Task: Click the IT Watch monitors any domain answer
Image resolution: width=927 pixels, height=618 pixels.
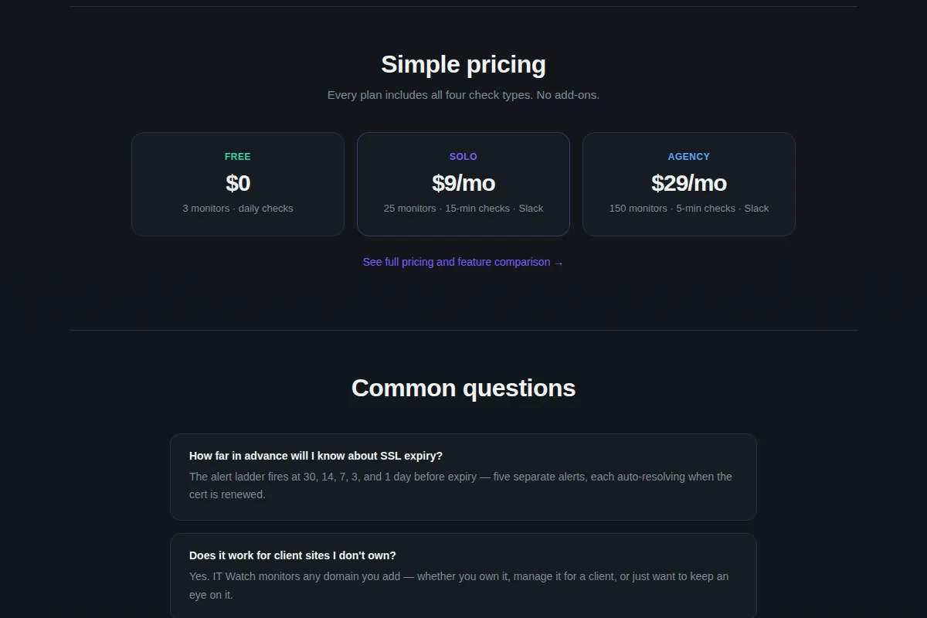Action: [x=459, y=586]
